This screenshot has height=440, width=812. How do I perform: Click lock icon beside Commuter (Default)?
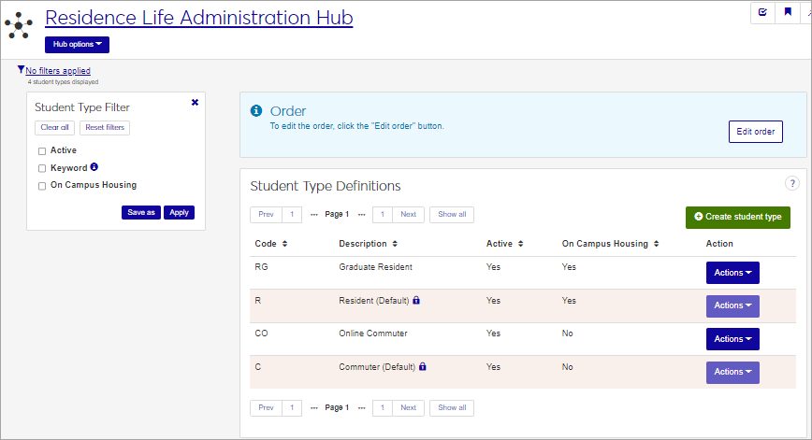pos(423,367)
